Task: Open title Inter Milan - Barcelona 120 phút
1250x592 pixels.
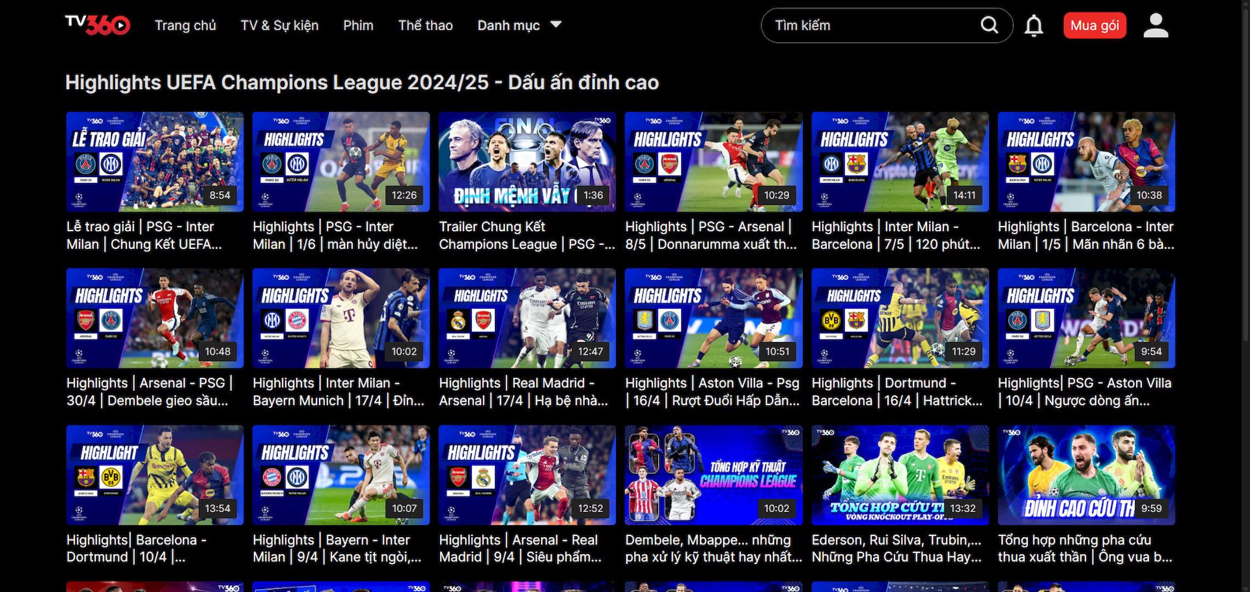Action: pyautogui.click(x=896, y=235)
